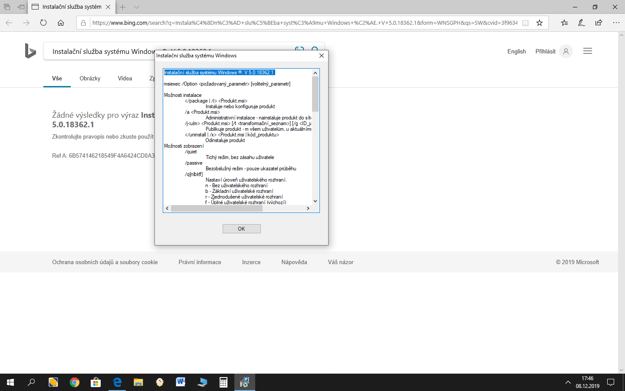This screenshot has height=391, width=625.
Task: Open Microsoft Word from the taskbar
Action: pos(181,382)
